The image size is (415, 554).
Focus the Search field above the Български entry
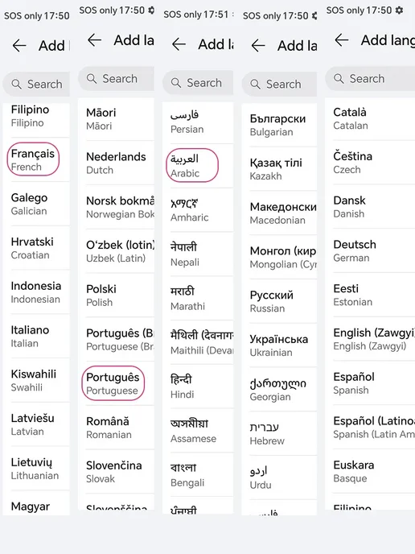pos(279,84)
